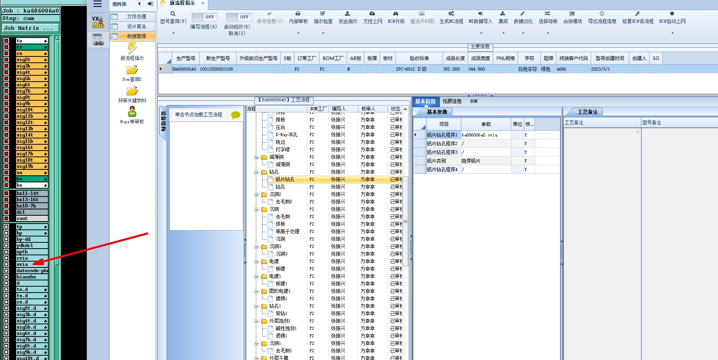Click the 内部审核 printer icon
718x360 pixels.
(298, 14)
